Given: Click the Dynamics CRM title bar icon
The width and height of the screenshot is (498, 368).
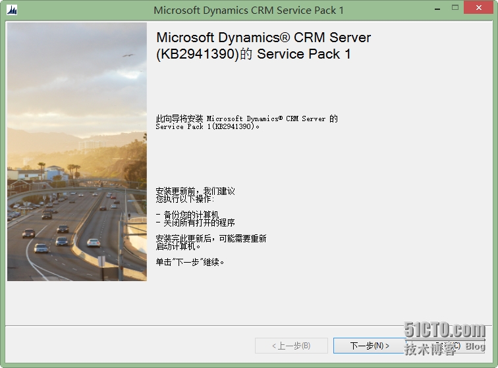Looking at the screenshot, I should pyautogui.click(x=12, y=10).
